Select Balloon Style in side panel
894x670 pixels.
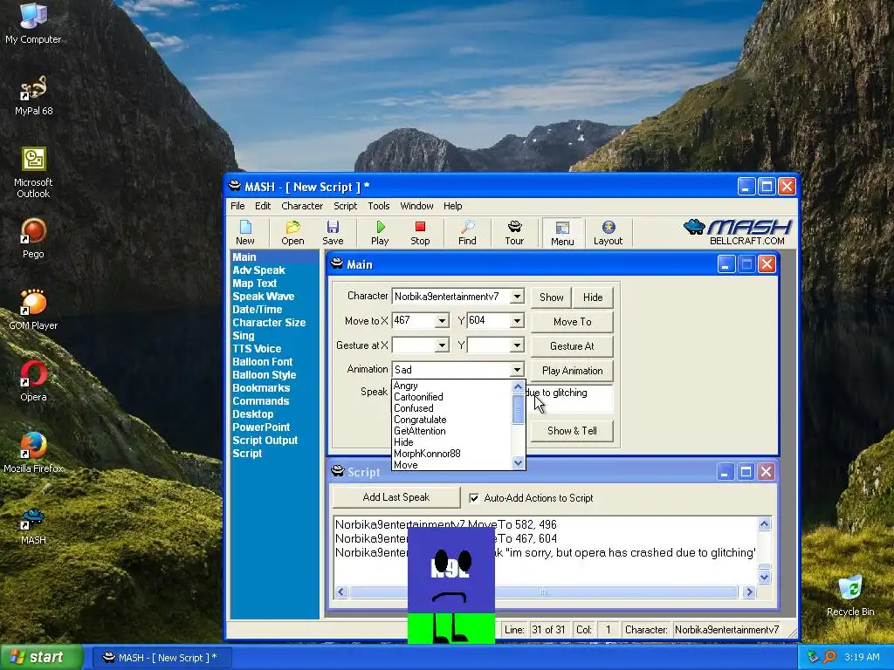[264, 375]
